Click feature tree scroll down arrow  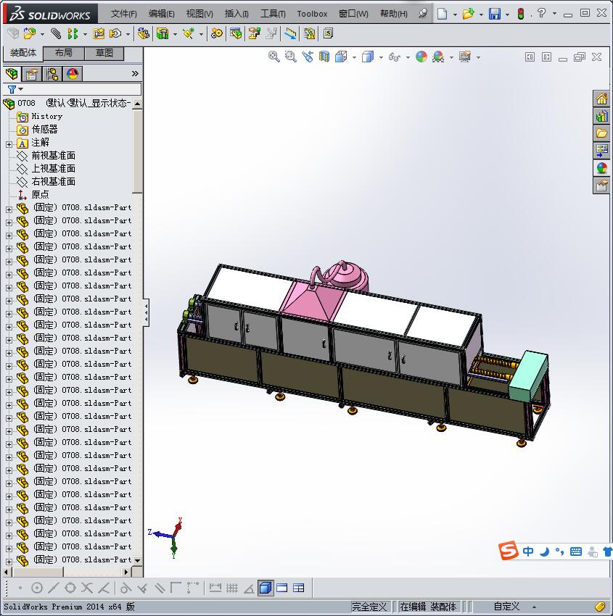tap(137, 560)
